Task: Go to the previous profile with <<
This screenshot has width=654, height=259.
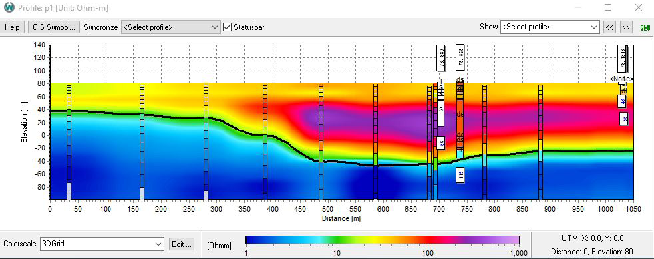Action: pos(609,27)
